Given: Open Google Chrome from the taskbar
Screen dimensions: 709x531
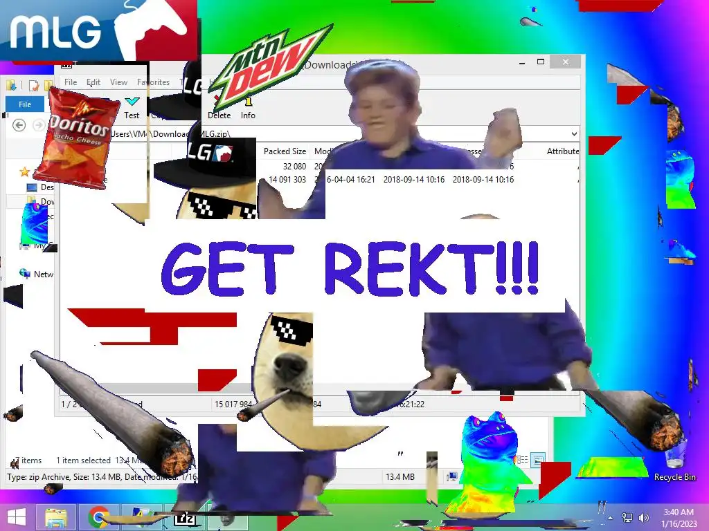Looking at the screenshot, I should click(x=98, y=517).
